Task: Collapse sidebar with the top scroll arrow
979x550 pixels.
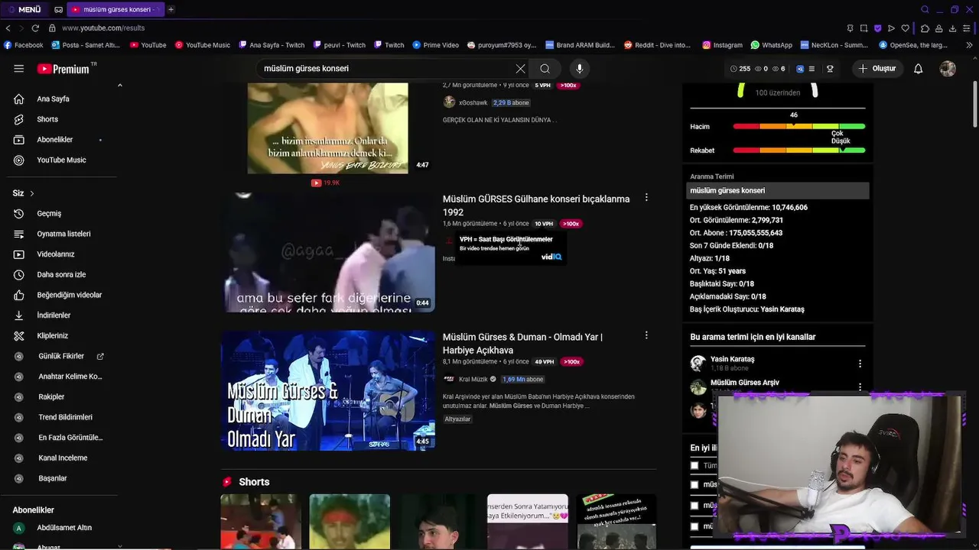Action: (119, 86)
